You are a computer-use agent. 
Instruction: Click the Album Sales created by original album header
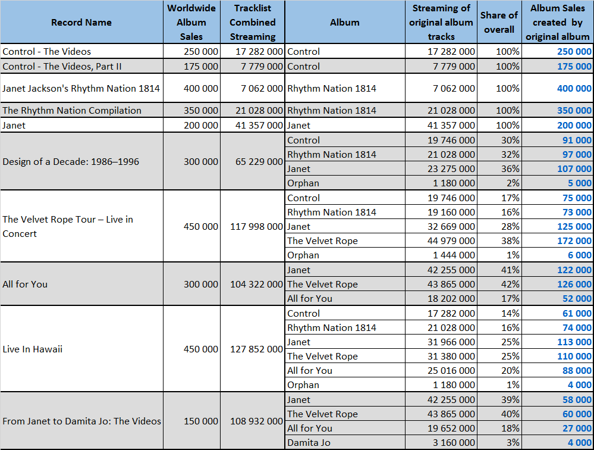[x=557, y=22]
